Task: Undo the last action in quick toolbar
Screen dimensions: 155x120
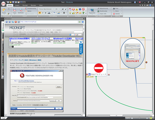Action: (21, 2)
